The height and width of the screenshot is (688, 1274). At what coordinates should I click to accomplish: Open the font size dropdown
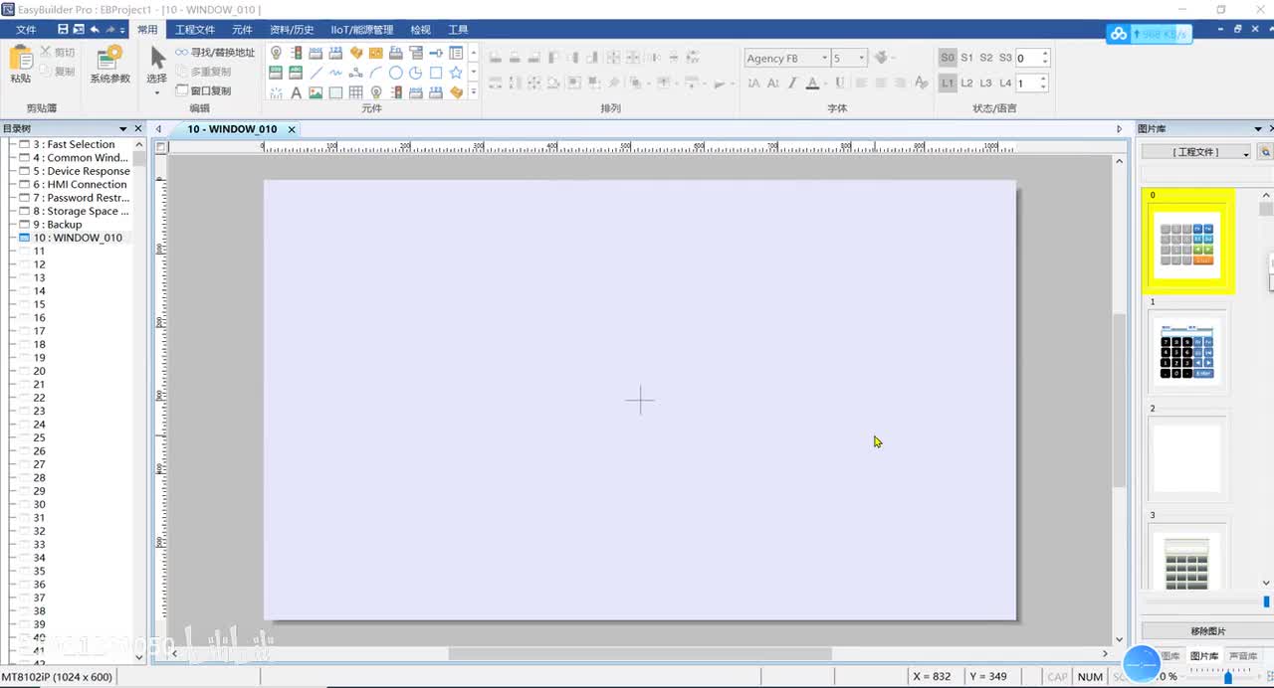tap(862, 59)
